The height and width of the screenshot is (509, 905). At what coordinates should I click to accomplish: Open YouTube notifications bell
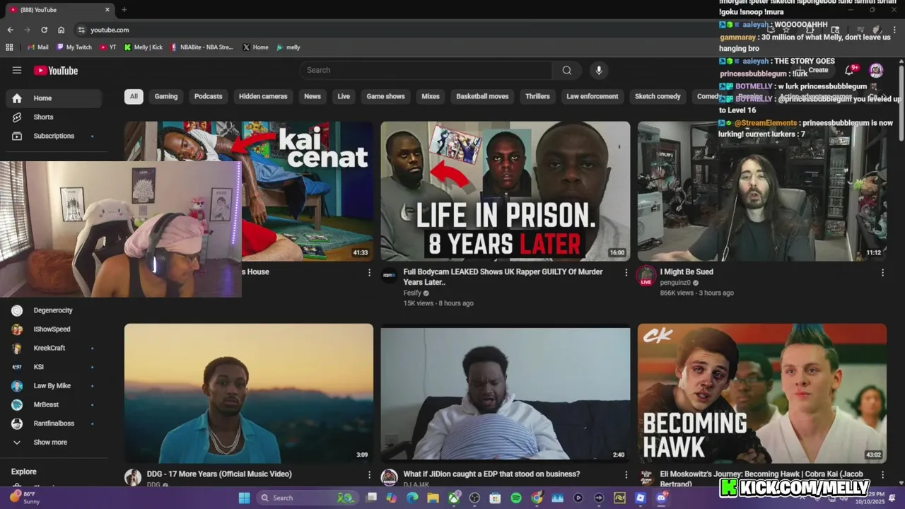click(x=850, y=70)
